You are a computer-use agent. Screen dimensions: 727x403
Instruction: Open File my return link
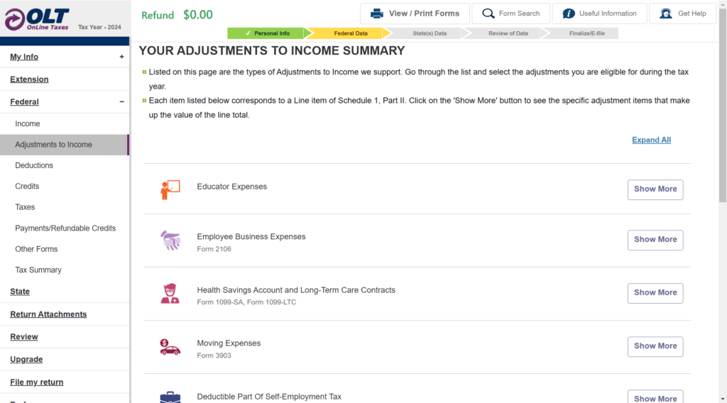click(37, 382)
